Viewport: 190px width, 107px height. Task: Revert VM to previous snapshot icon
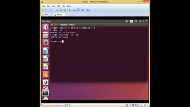(x=61, y=10)
